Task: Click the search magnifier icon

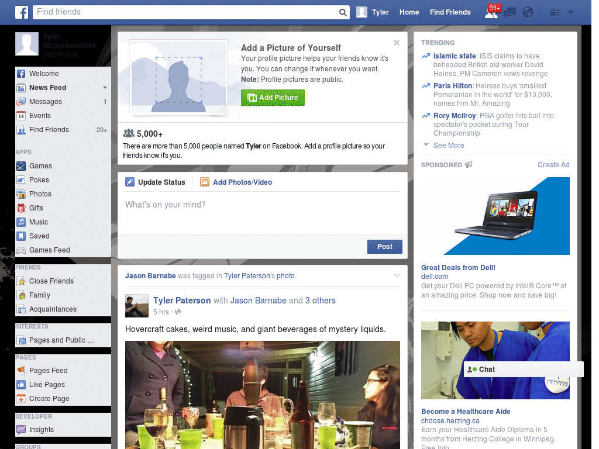Action: (343, 12)
